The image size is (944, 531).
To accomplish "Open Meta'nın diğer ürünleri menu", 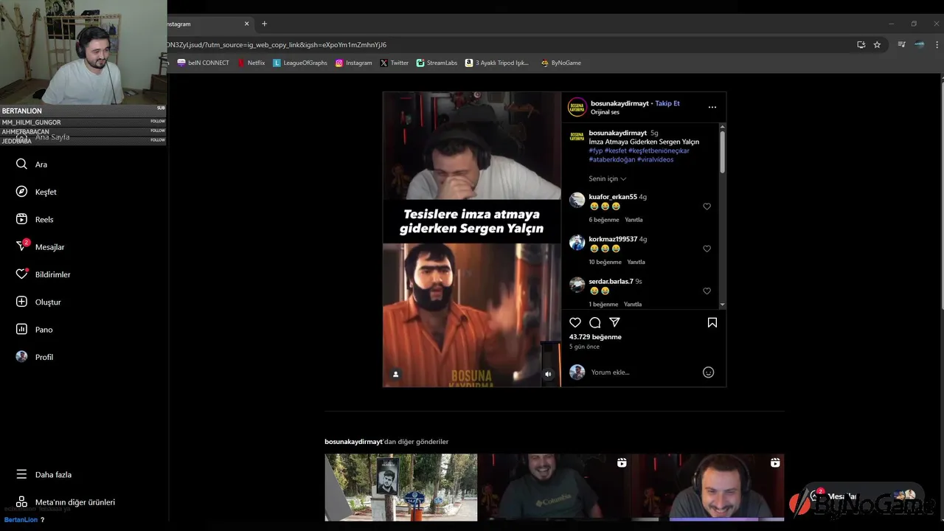I will pyautogui.click(x=65, y=502).
